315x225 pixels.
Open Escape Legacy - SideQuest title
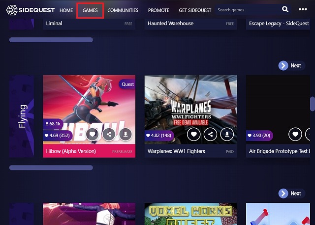(x=279, y=24)
